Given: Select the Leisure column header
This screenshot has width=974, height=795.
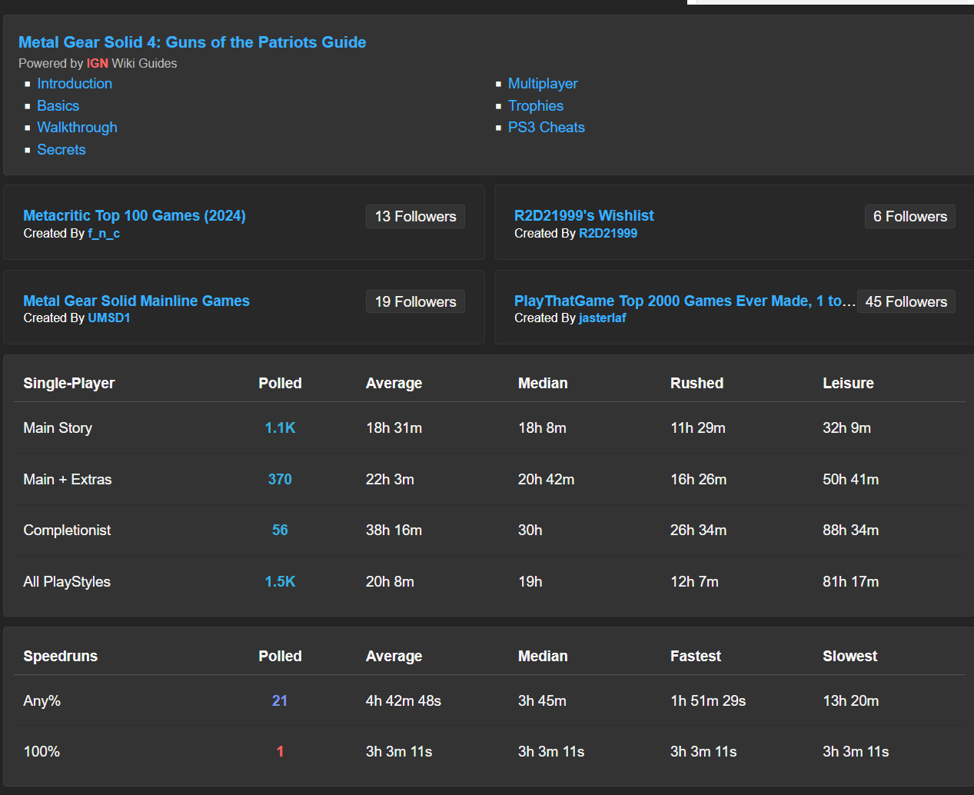Looking at the screenshot, I should click(x=848, y=384).
